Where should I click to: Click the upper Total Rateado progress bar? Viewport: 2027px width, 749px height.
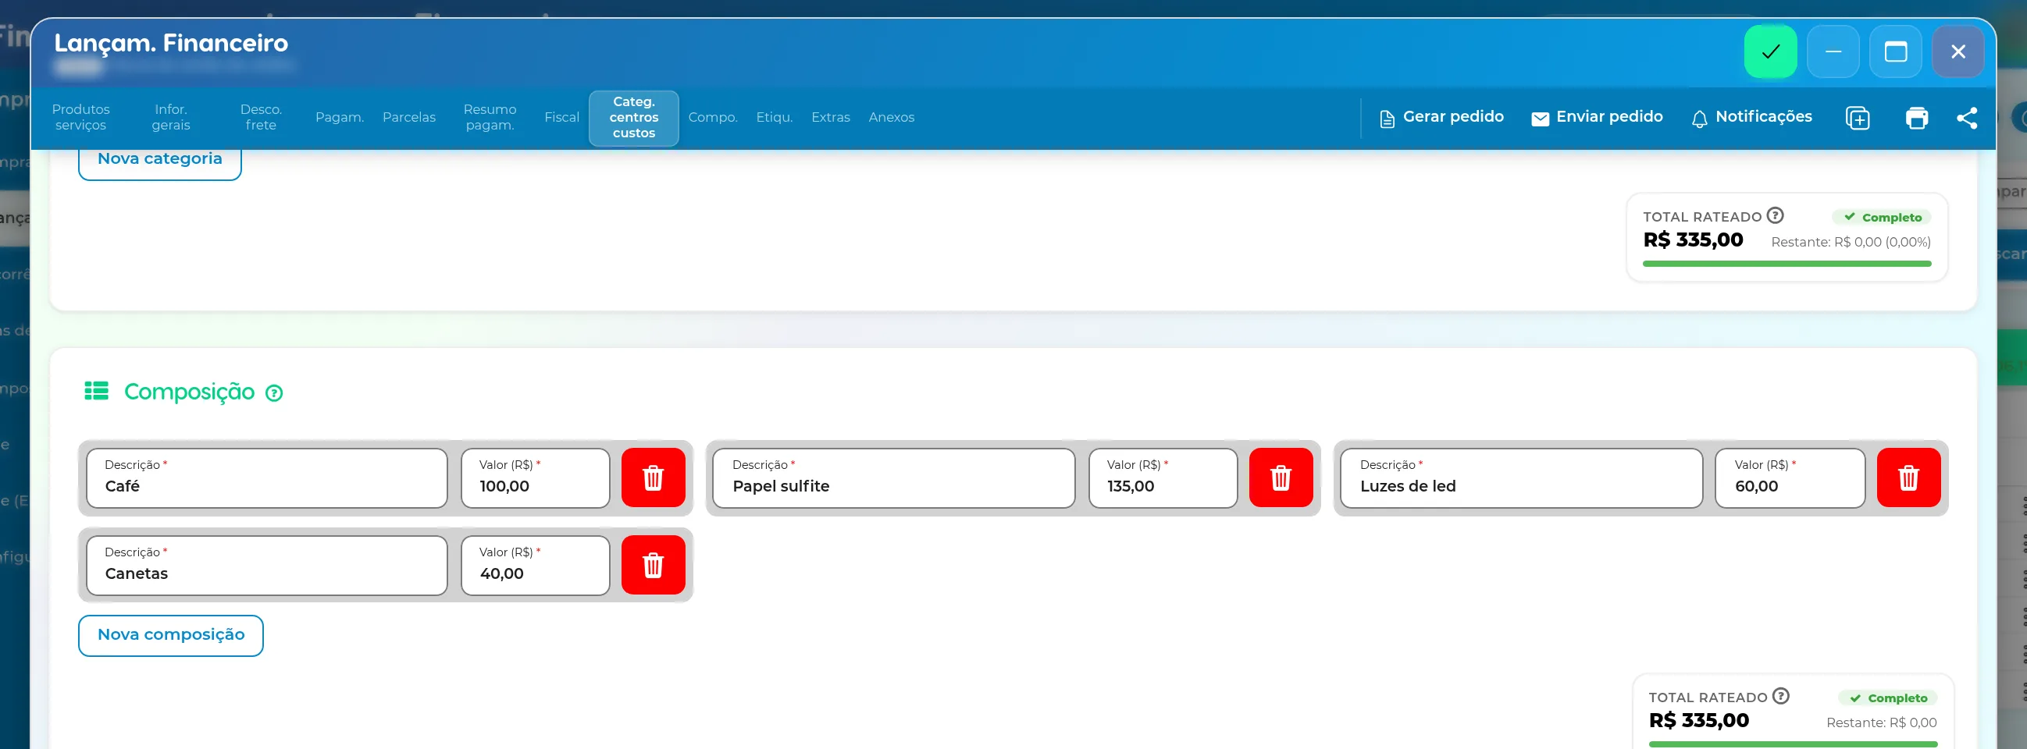(1787, 264)
